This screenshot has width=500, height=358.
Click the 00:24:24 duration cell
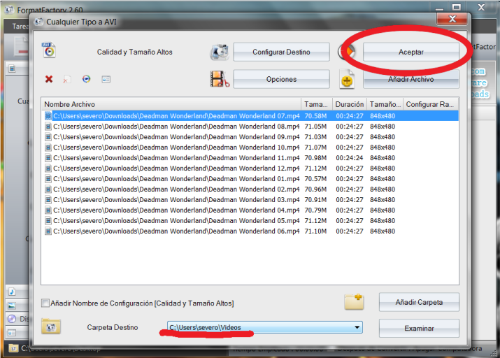click(x=350, y=158)
